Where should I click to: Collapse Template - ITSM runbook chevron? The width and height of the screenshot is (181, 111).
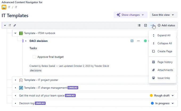[x=15, y=33]
